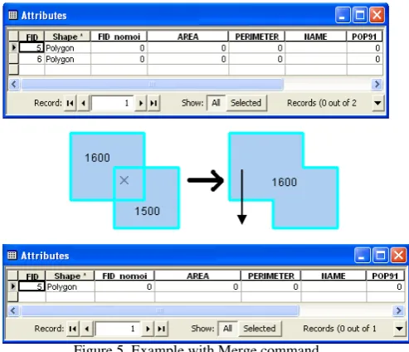409x352 pixels.
Task: Click NAME column header in bottom table
Action: (334, 276)
